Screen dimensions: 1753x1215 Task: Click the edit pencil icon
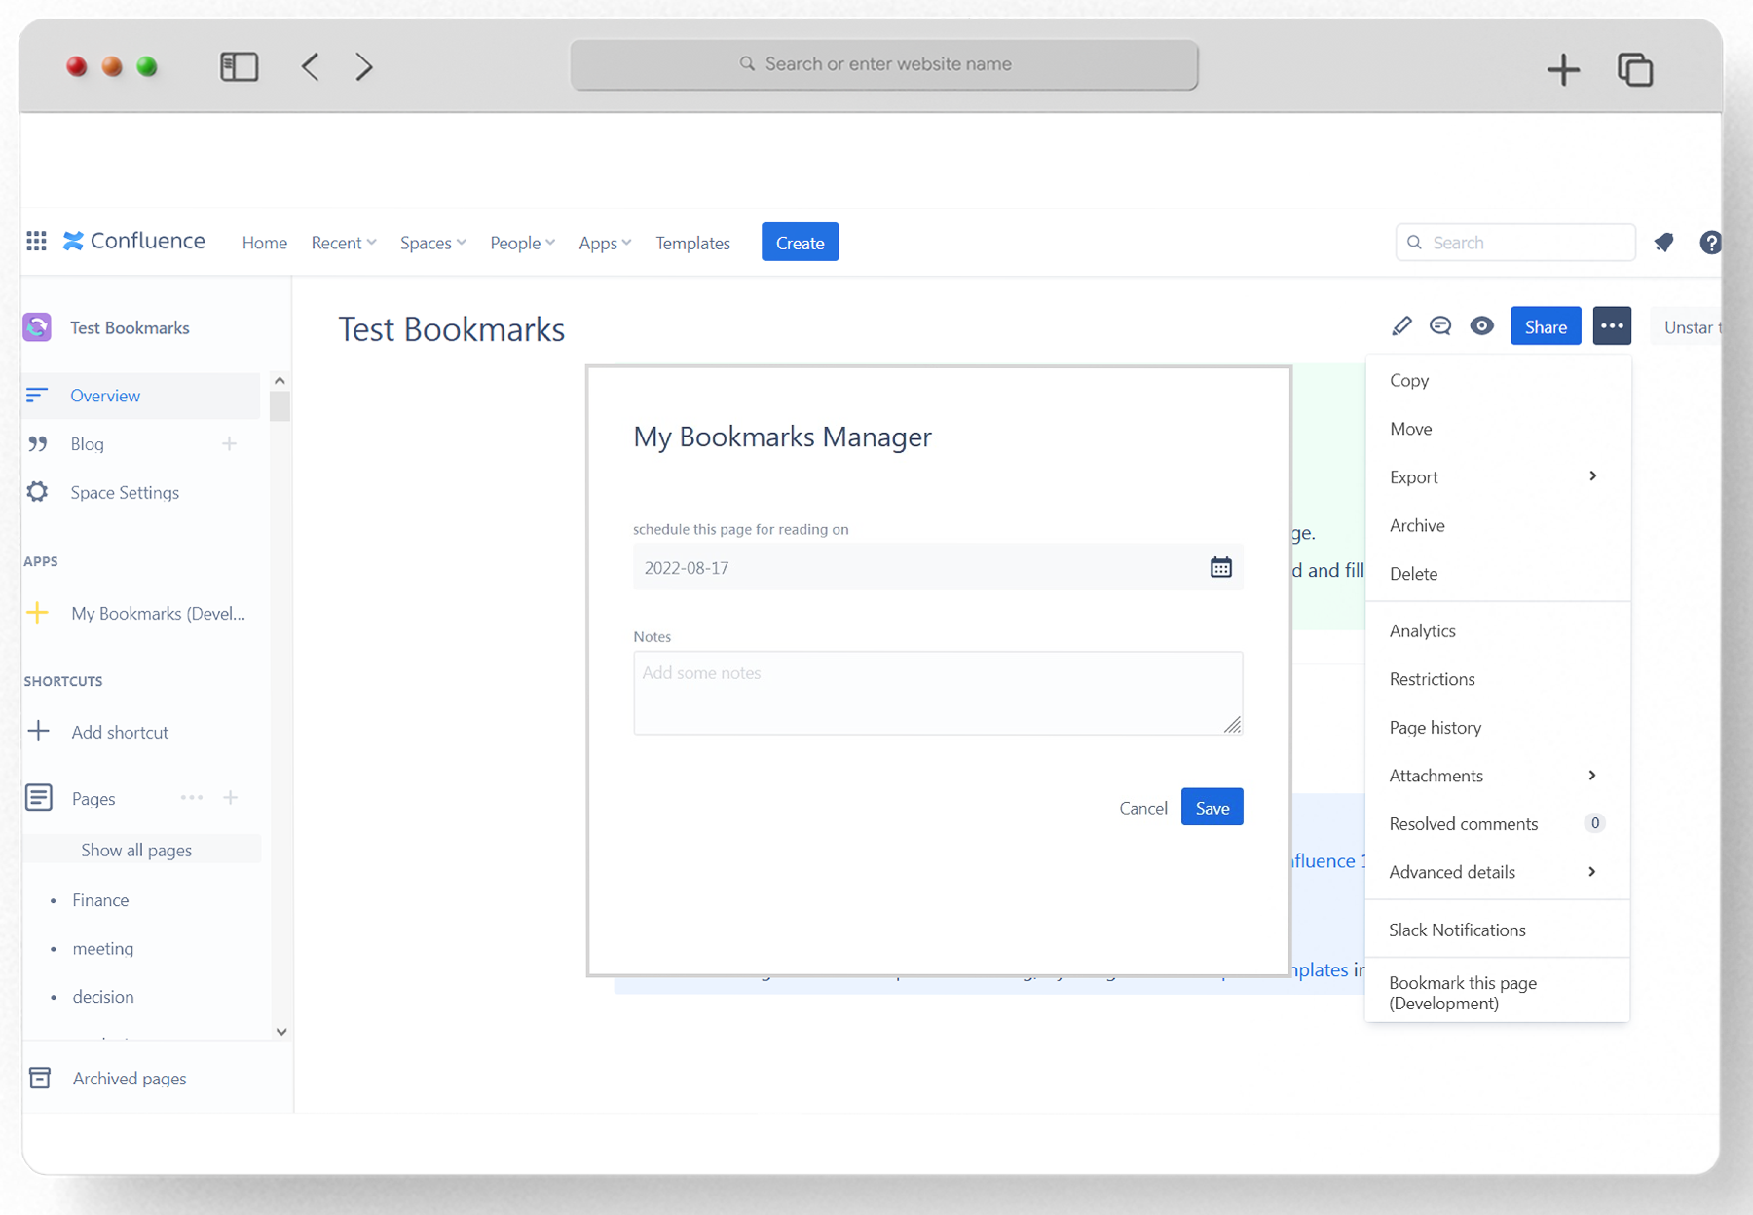1401,326
